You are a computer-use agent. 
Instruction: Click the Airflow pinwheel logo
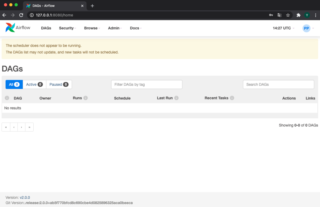[10, 28]
